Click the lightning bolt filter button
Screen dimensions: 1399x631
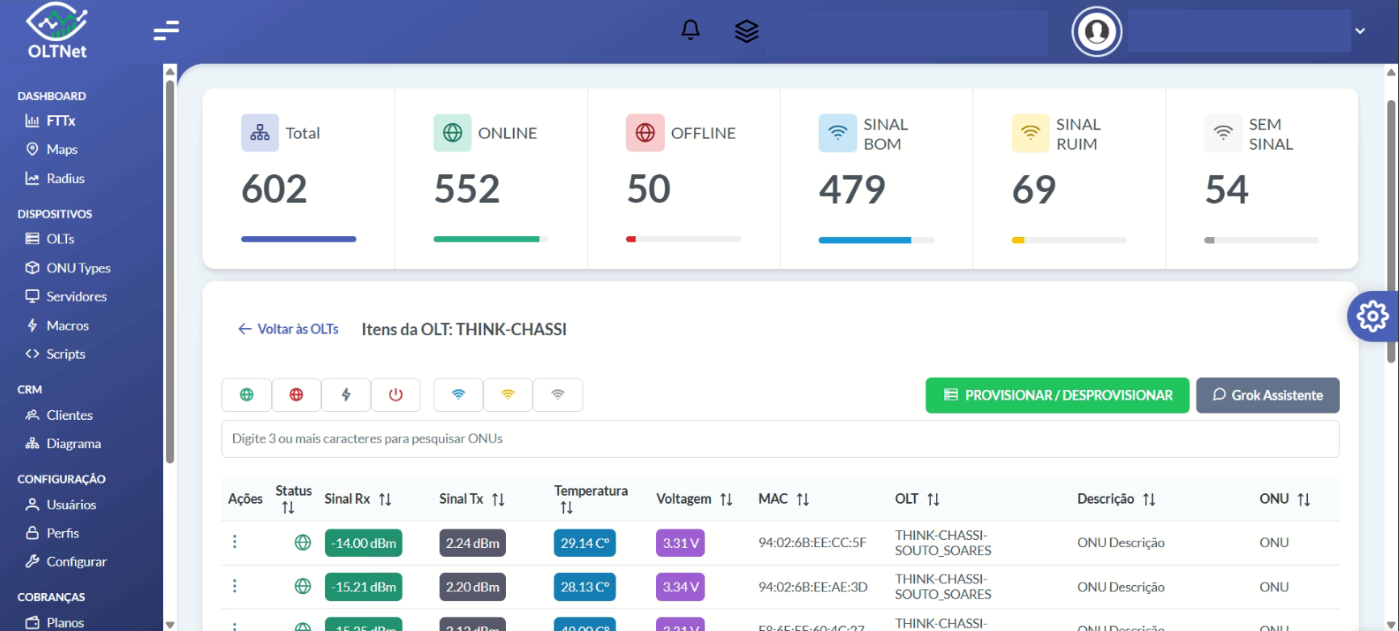coord(346,395)
